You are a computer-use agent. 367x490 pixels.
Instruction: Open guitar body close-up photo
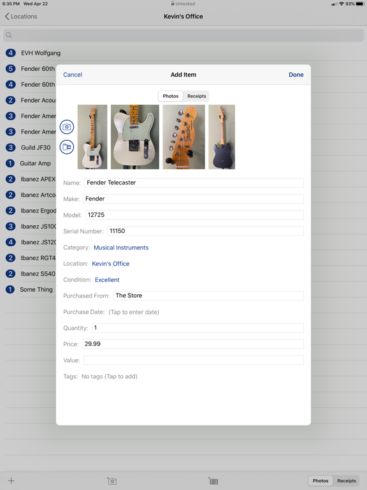click(135, 137)
